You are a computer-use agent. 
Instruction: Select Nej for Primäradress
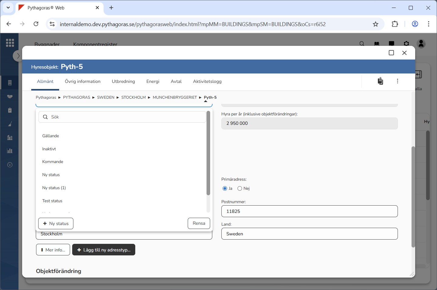point(240,189)
